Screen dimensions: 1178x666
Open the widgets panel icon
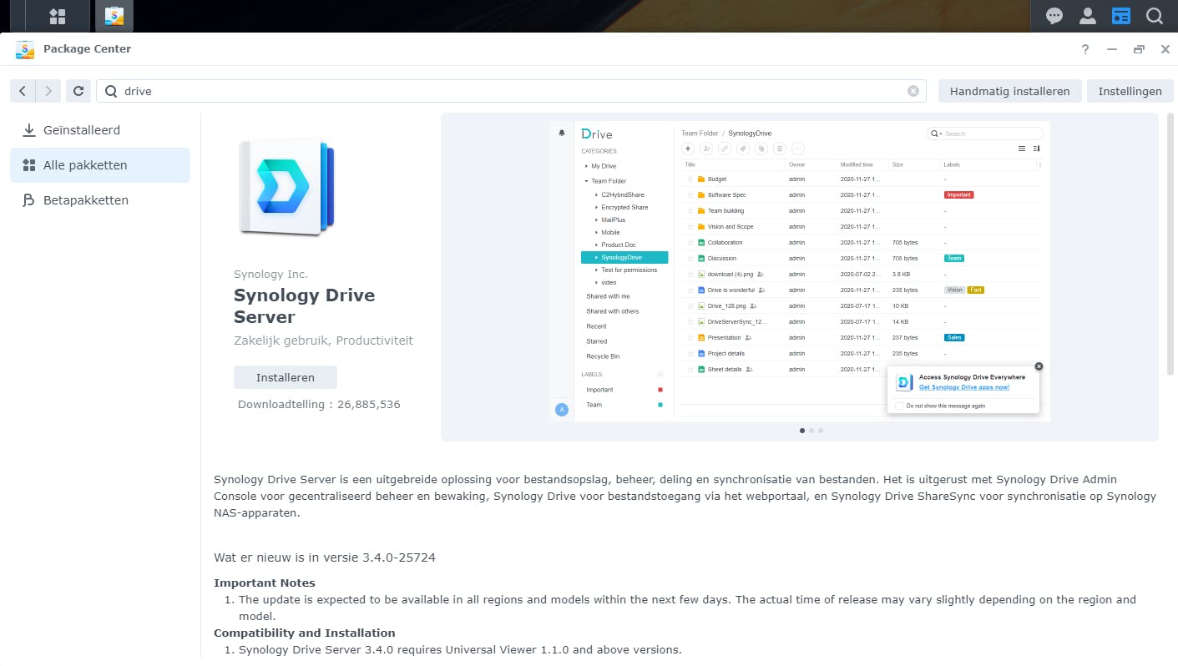pyautogui.click(x=1120, y=16)
